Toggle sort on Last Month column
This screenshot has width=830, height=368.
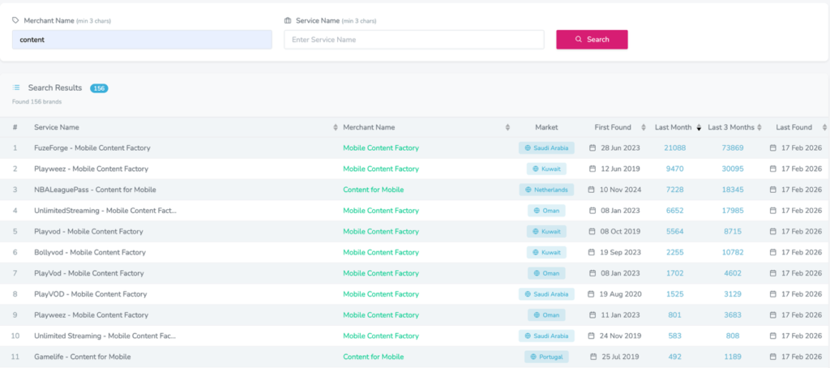[x=699, y=128]
